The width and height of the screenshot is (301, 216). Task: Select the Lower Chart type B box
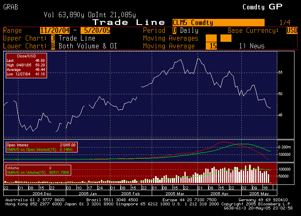53,46
